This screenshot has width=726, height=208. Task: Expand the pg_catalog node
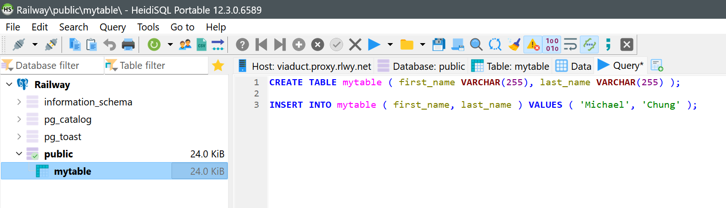click(19, 119)
